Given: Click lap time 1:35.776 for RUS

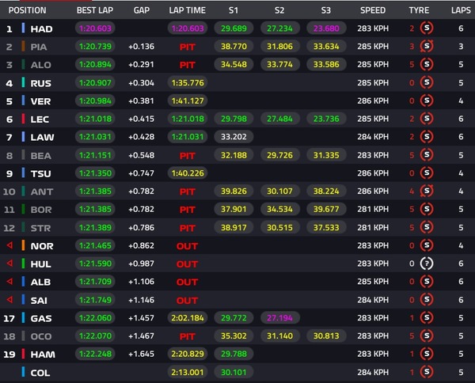Looking at the screenshot, I should coord(188,82).
